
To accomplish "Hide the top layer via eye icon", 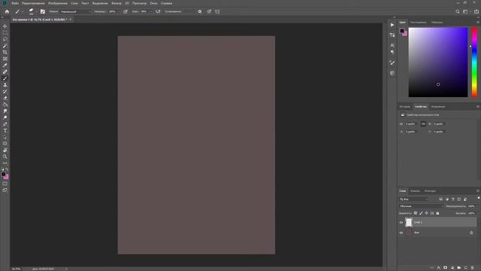I will (x=401, y=223).
